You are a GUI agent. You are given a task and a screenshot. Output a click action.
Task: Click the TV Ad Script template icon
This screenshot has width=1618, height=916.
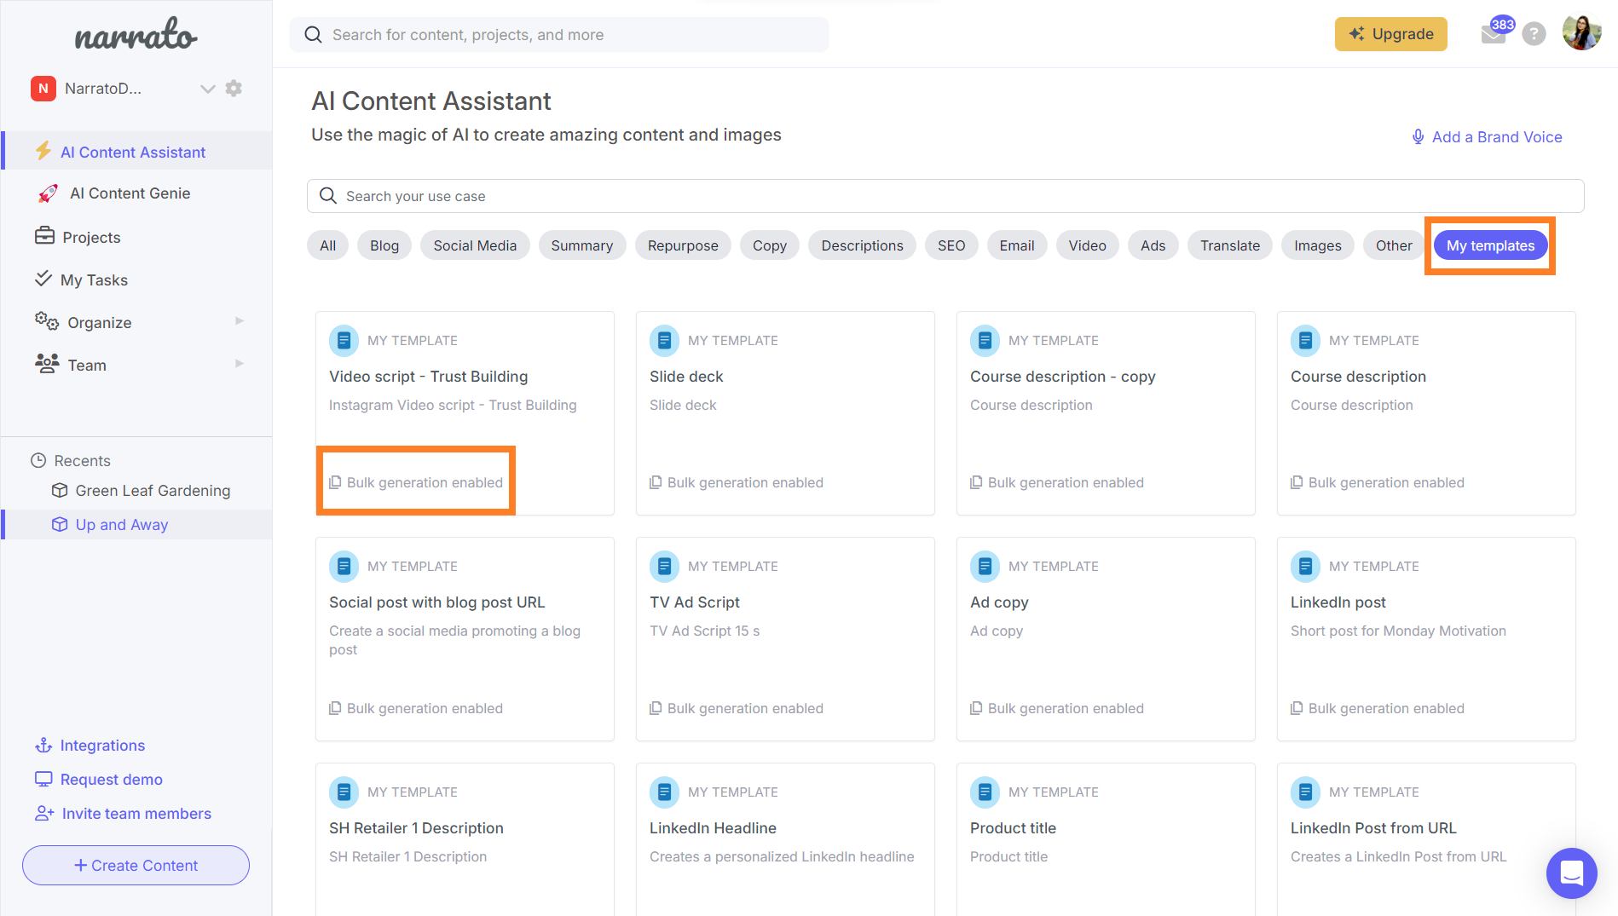pos(664,566)
